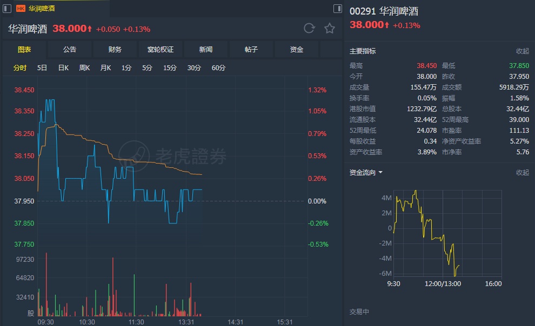Viewport: 535px width, 326px height.
Task: Click the 00291 华润啤酒 header title
Action: click(384, 11)
